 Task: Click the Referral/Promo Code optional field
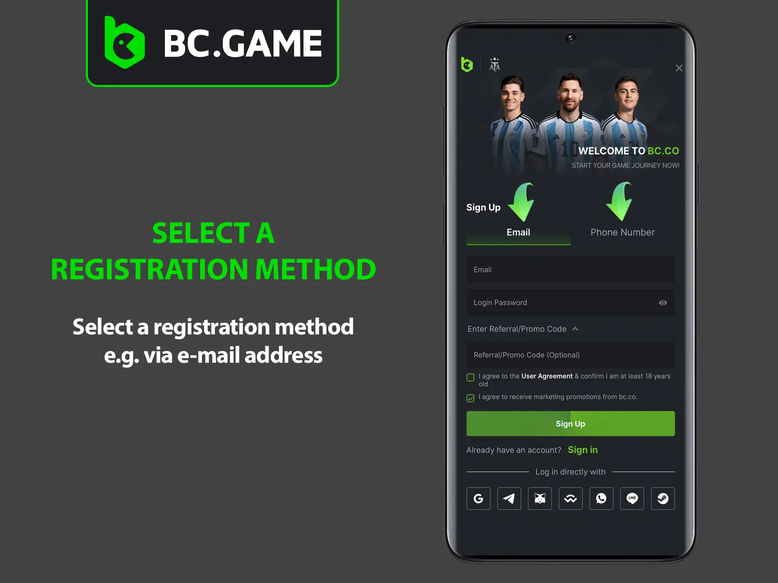(570, 355)
